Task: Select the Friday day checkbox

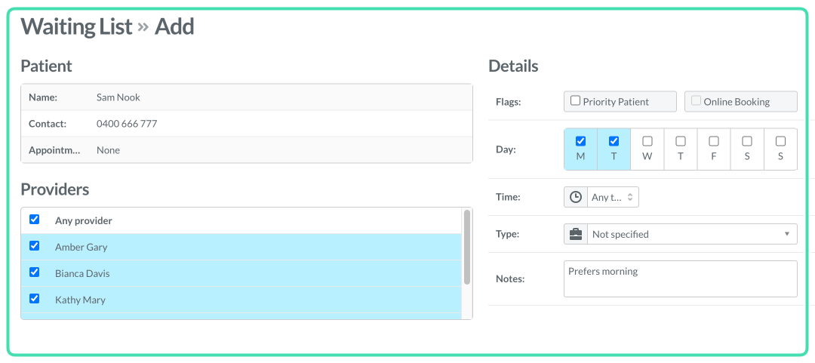Action: click(714, 141)
